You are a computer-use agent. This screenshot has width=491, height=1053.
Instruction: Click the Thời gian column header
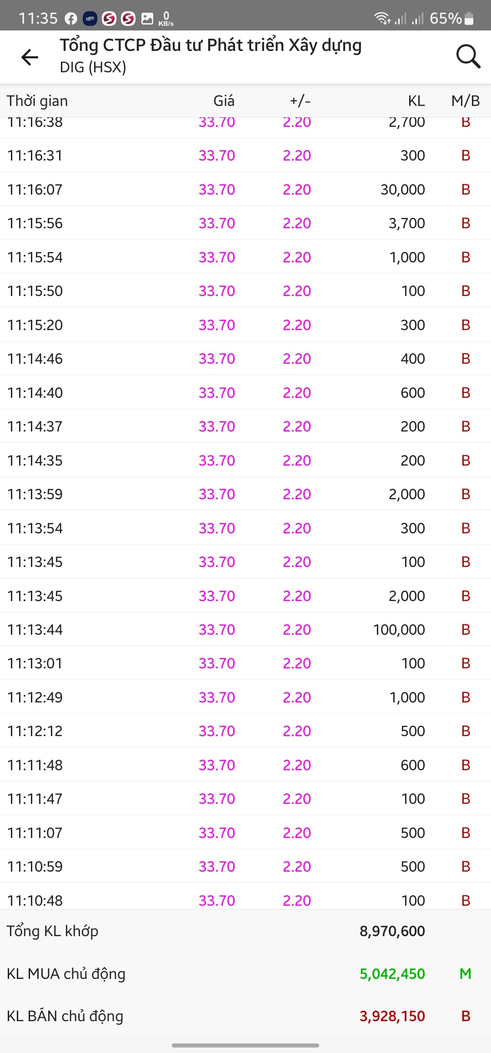37,101
